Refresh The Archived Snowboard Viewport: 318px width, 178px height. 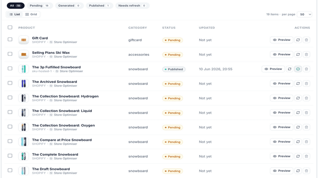pyautogui.click(x=298, y=84)
